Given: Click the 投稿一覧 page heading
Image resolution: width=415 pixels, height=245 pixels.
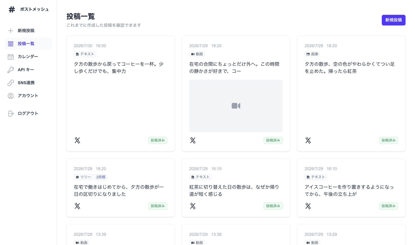Looking at the screenshot, I should (81, 16).
